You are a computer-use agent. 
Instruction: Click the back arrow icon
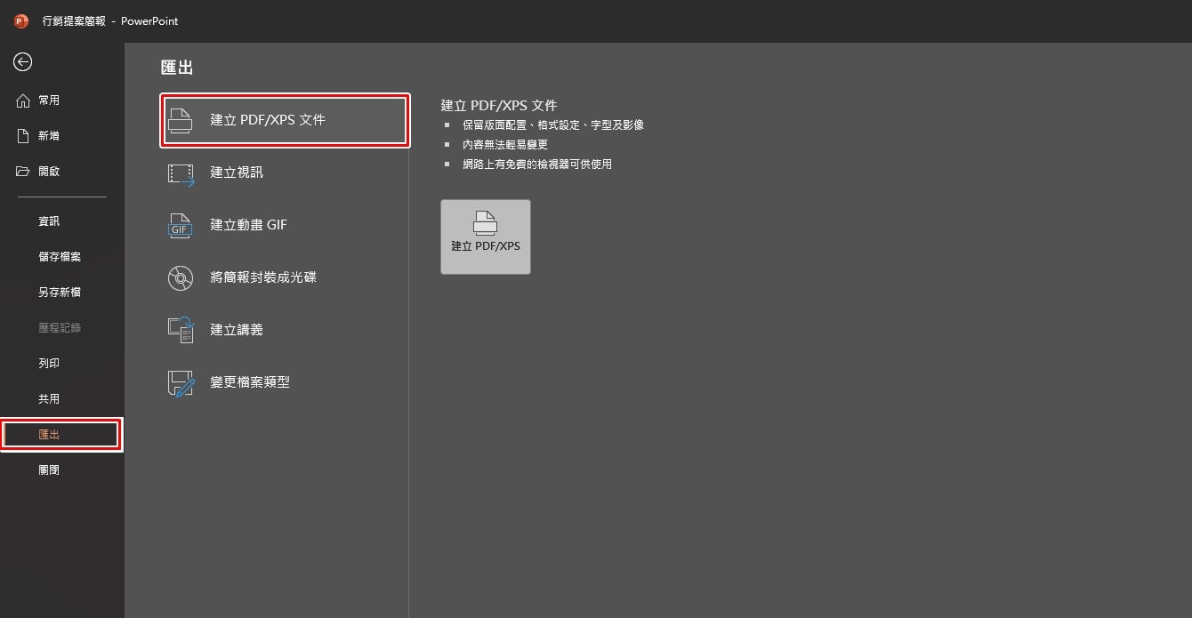[x=23, y=61]
